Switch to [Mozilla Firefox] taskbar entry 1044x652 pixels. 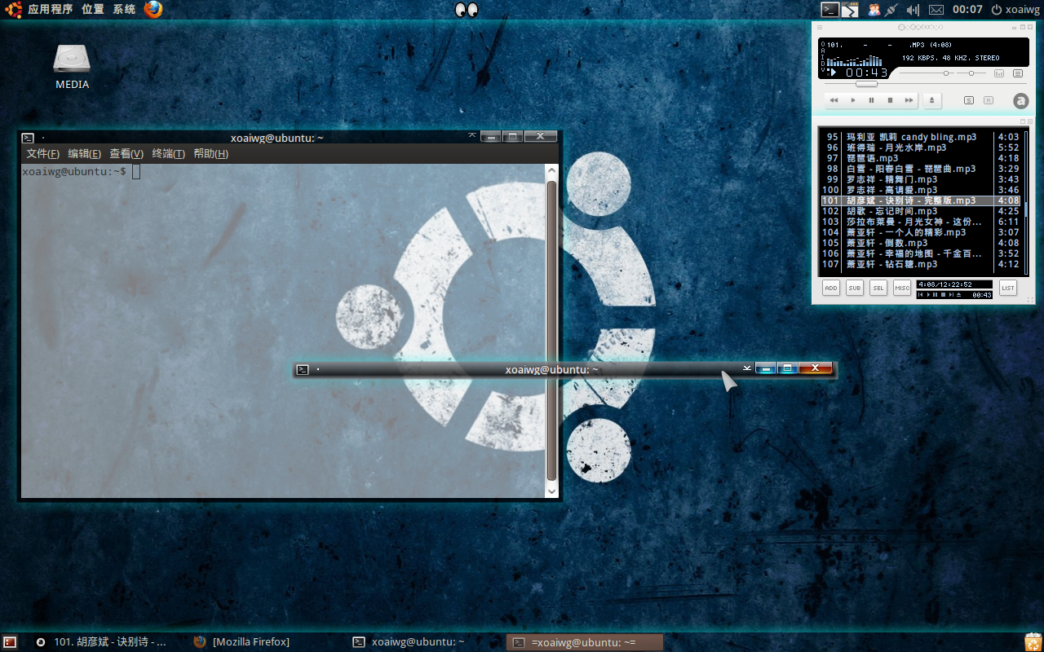(x=242, y=642)
